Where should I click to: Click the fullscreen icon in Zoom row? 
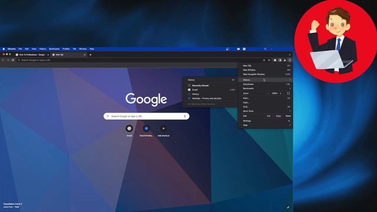(288, 93)
